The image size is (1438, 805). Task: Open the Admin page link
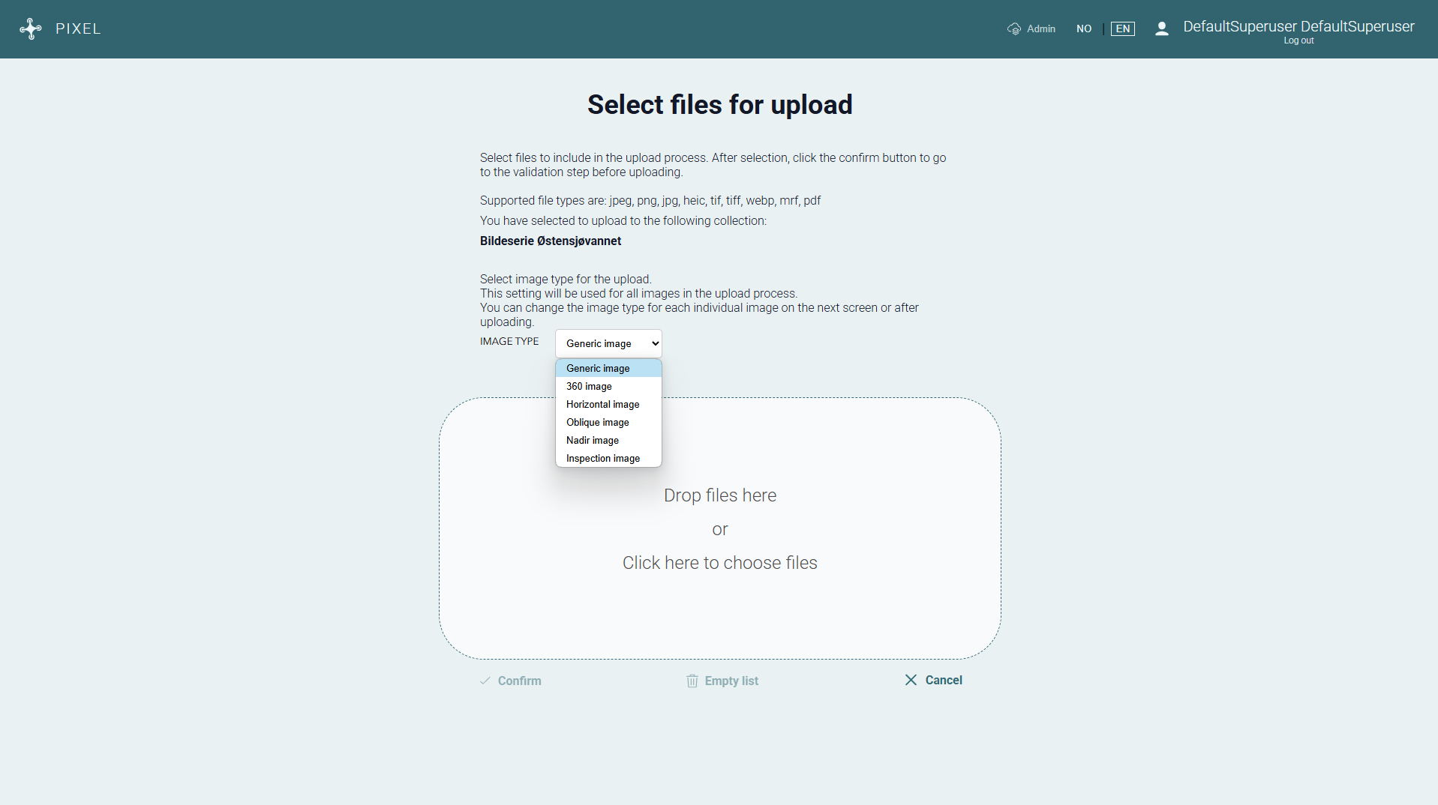tap(1040, 28)
